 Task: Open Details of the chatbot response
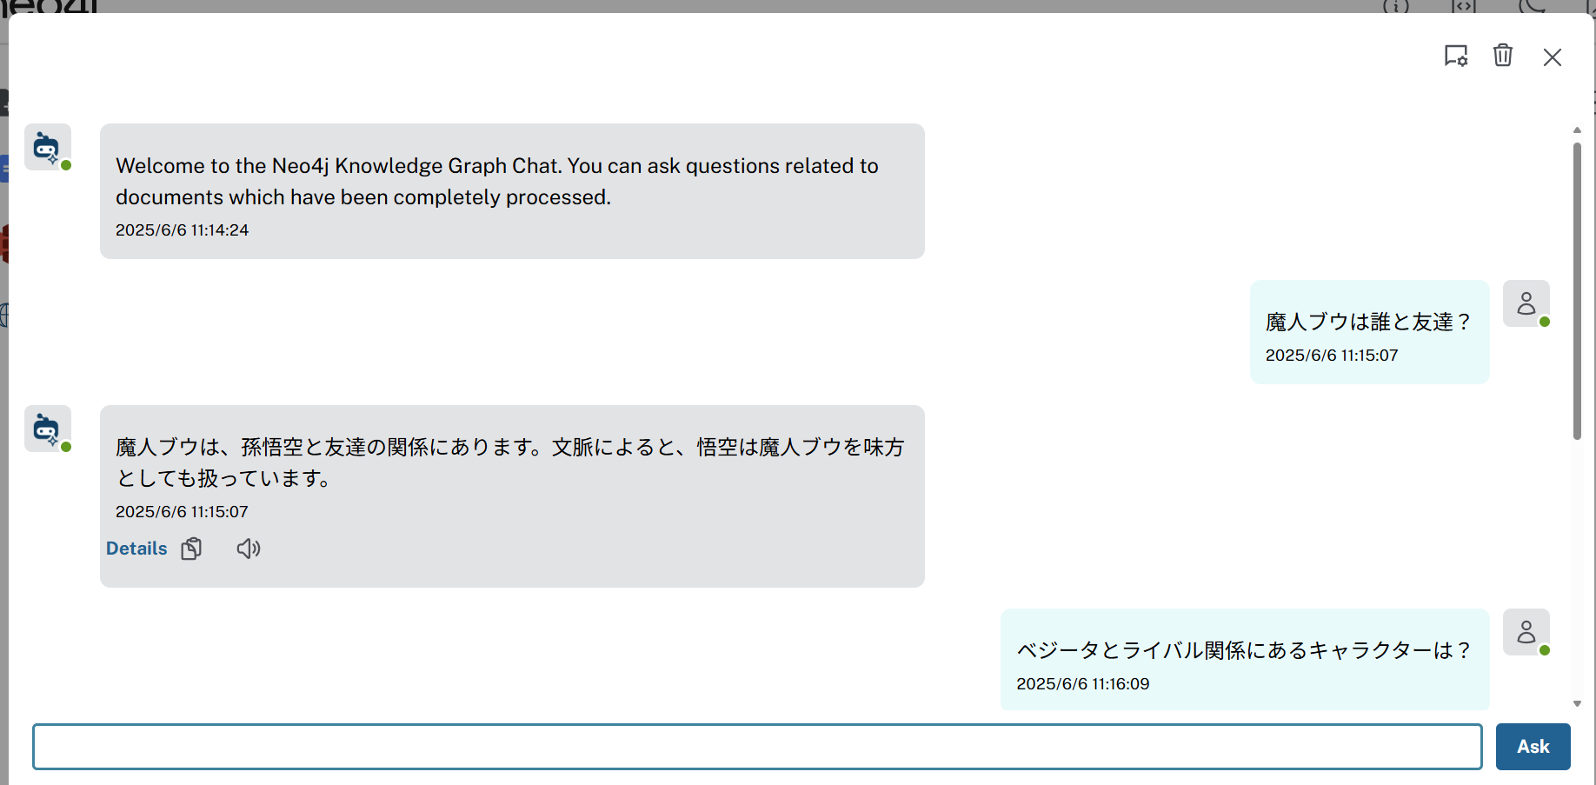[x=136, y=549]
